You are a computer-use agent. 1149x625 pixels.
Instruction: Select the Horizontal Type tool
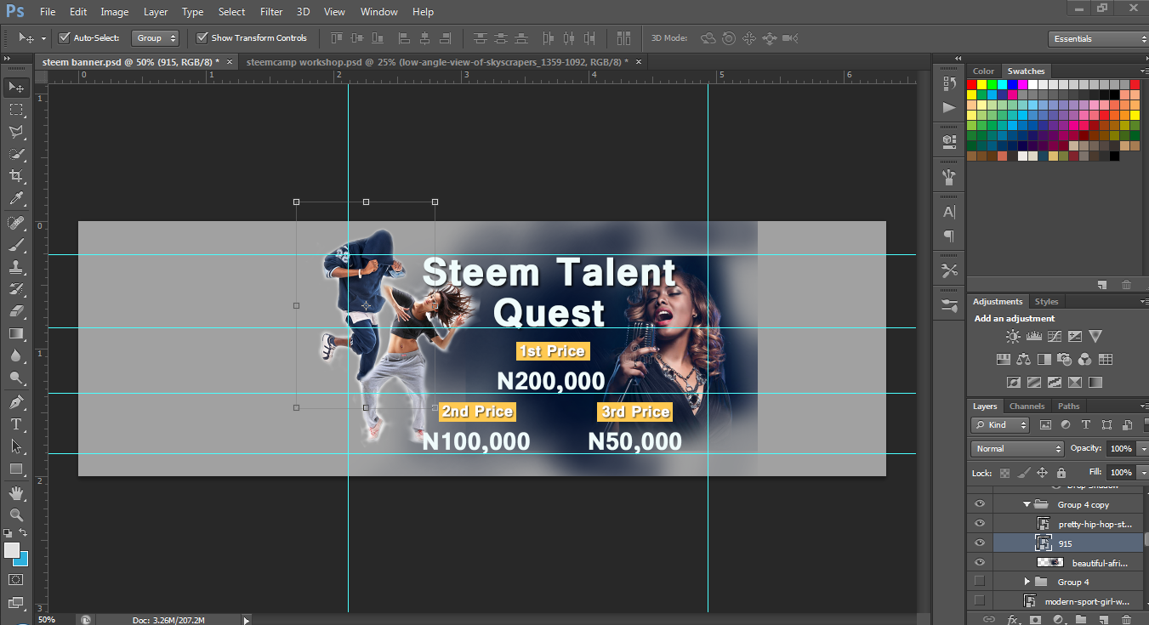[x=16, y=423]
